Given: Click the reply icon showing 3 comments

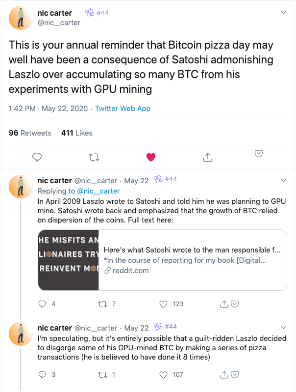Looking at the screenshot, I should tap(42, 375).
